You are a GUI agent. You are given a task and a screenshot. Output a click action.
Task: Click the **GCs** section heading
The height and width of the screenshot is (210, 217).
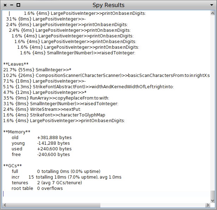tap(12, 166)
